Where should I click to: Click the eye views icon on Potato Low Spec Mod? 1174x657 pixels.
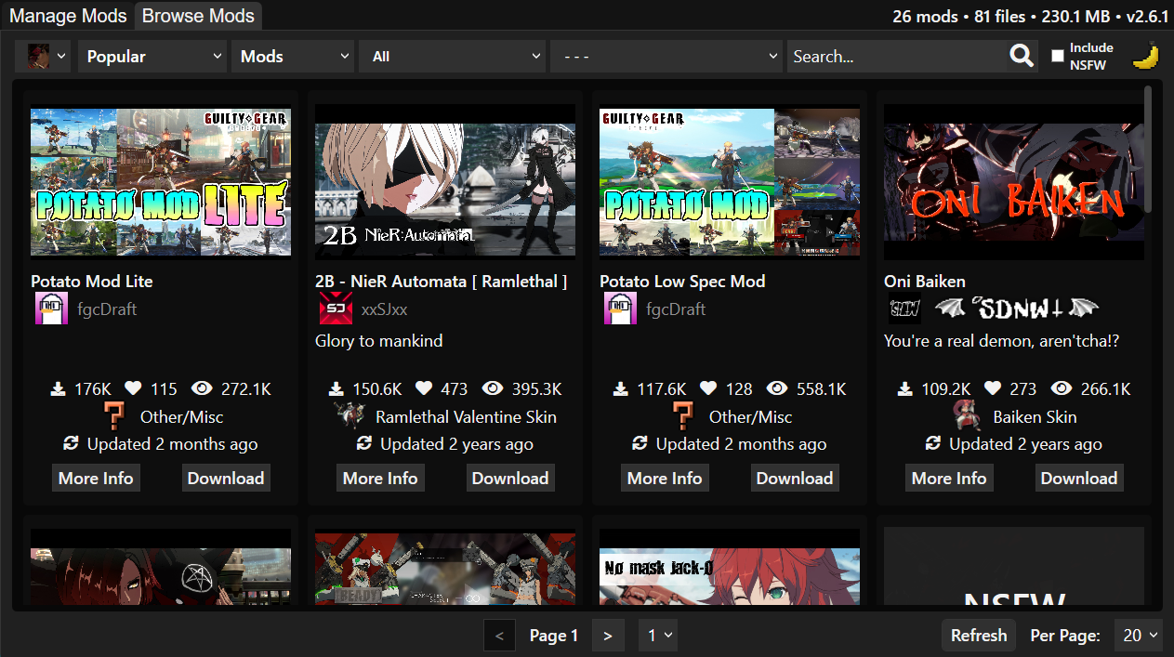click(x=777, y=388)
